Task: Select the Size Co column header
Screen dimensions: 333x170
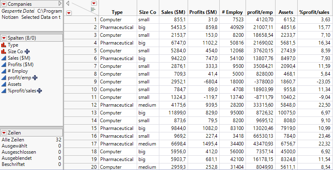Action: pyautogui.click(x=147, y=12)
